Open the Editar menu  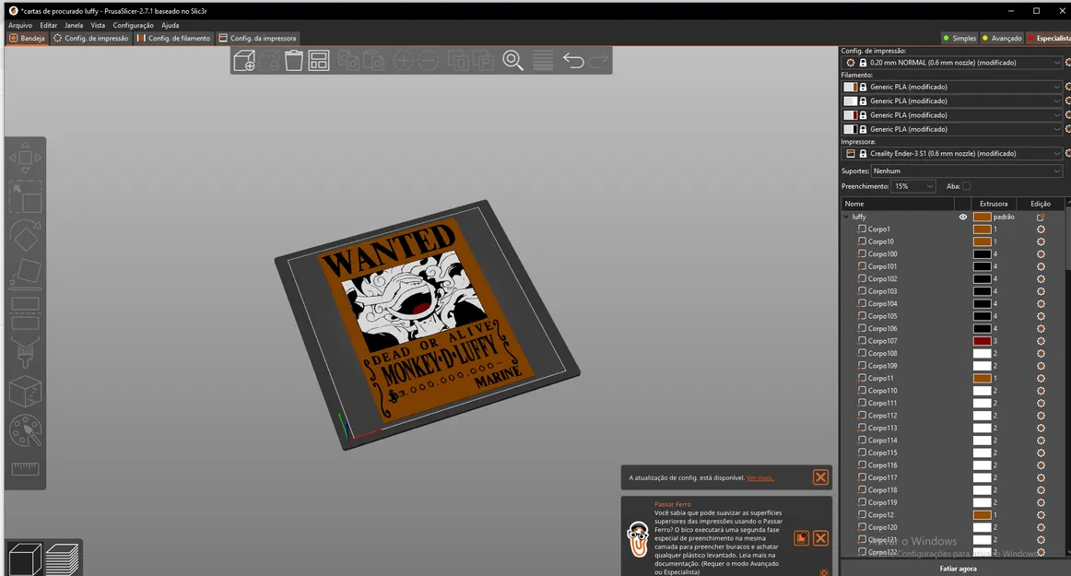click(49, 25)
